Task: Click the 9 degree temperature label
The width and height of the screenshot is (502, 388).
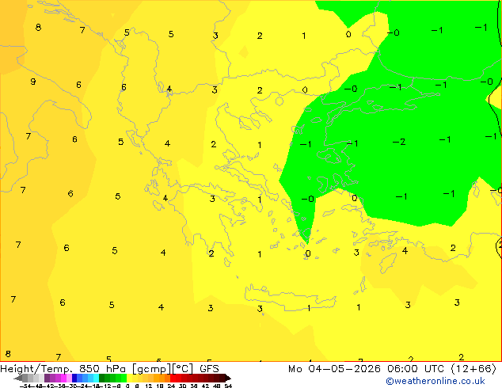Action: 33,82
